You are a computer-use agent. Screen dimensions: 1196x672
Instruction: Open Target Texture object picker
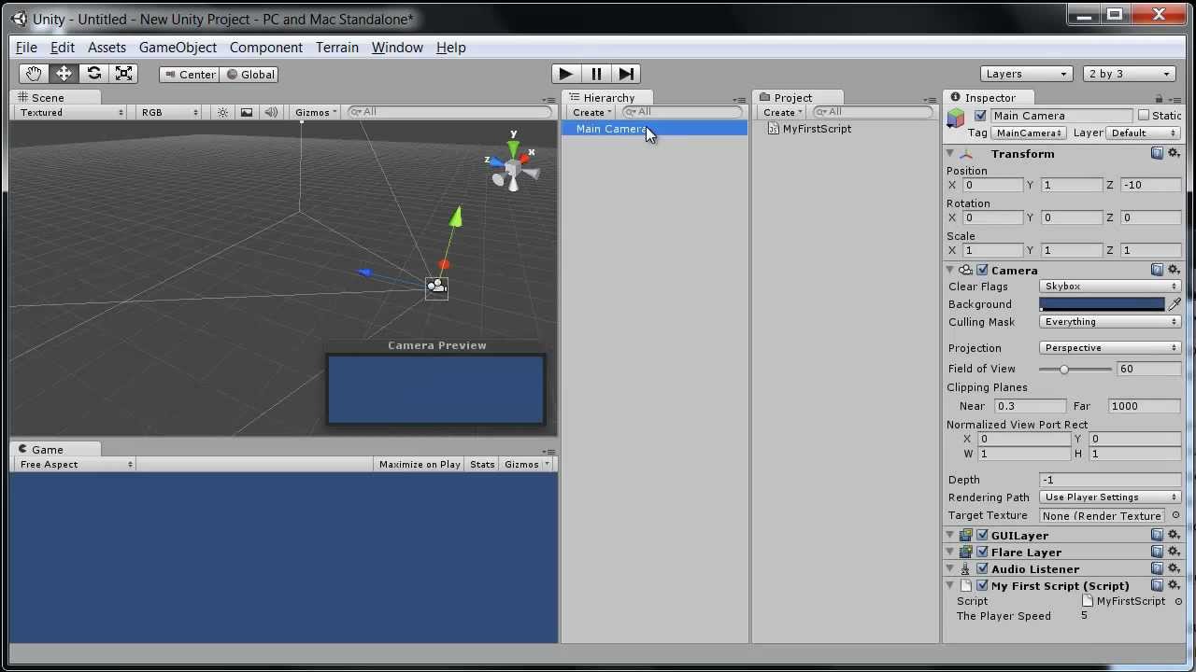(x=1175, y=515)
